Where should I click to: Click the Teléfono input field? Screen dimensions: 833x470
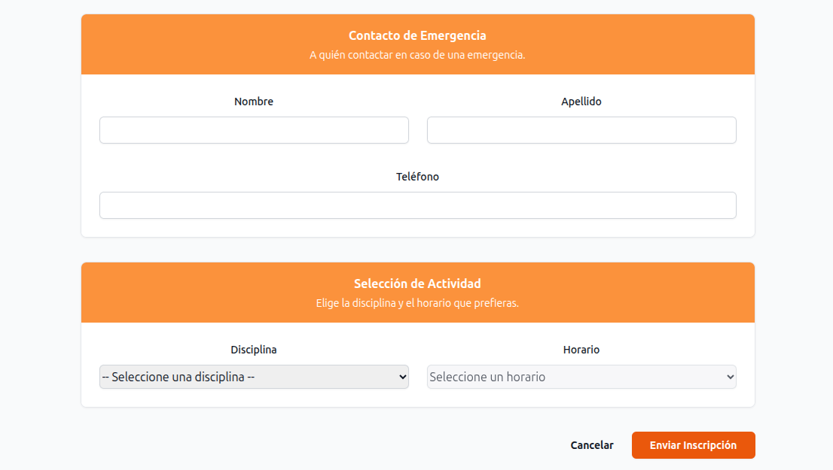click(418, 205)
